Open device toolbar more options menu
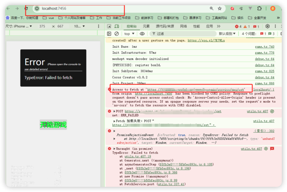The width and height of the screenshot is (287, 192). coord(98,26)
